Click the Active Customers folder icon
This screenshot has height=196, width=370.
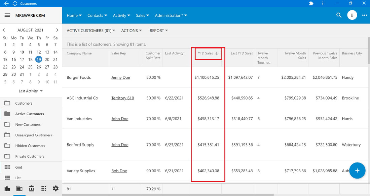[x=7, y=114]
